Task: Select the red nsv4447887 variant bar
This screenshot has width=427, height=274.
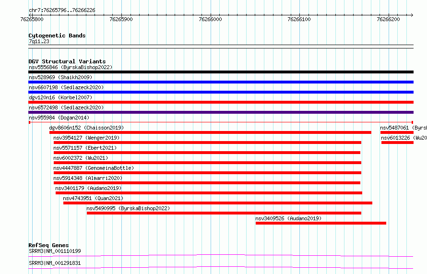Action: click(208, 173)
